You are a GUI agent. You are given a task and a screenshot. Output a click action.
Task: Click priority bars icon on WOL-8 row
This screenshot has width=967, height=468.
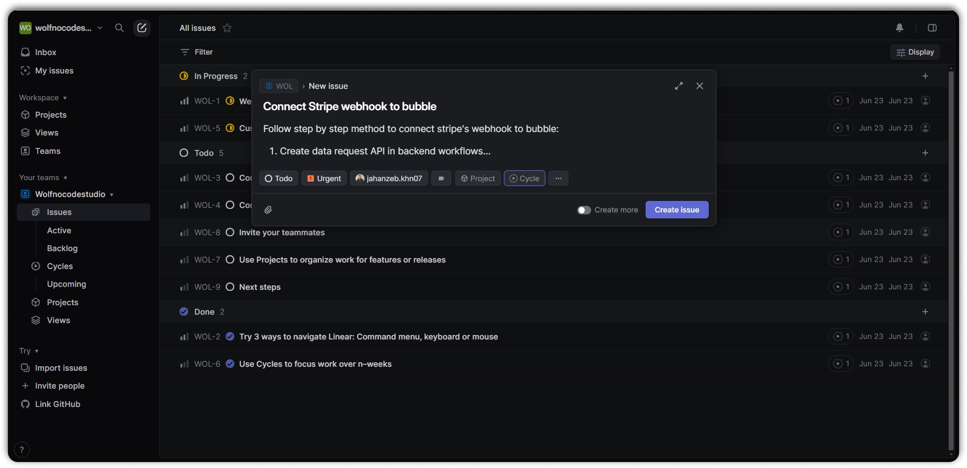pos(184,232)
